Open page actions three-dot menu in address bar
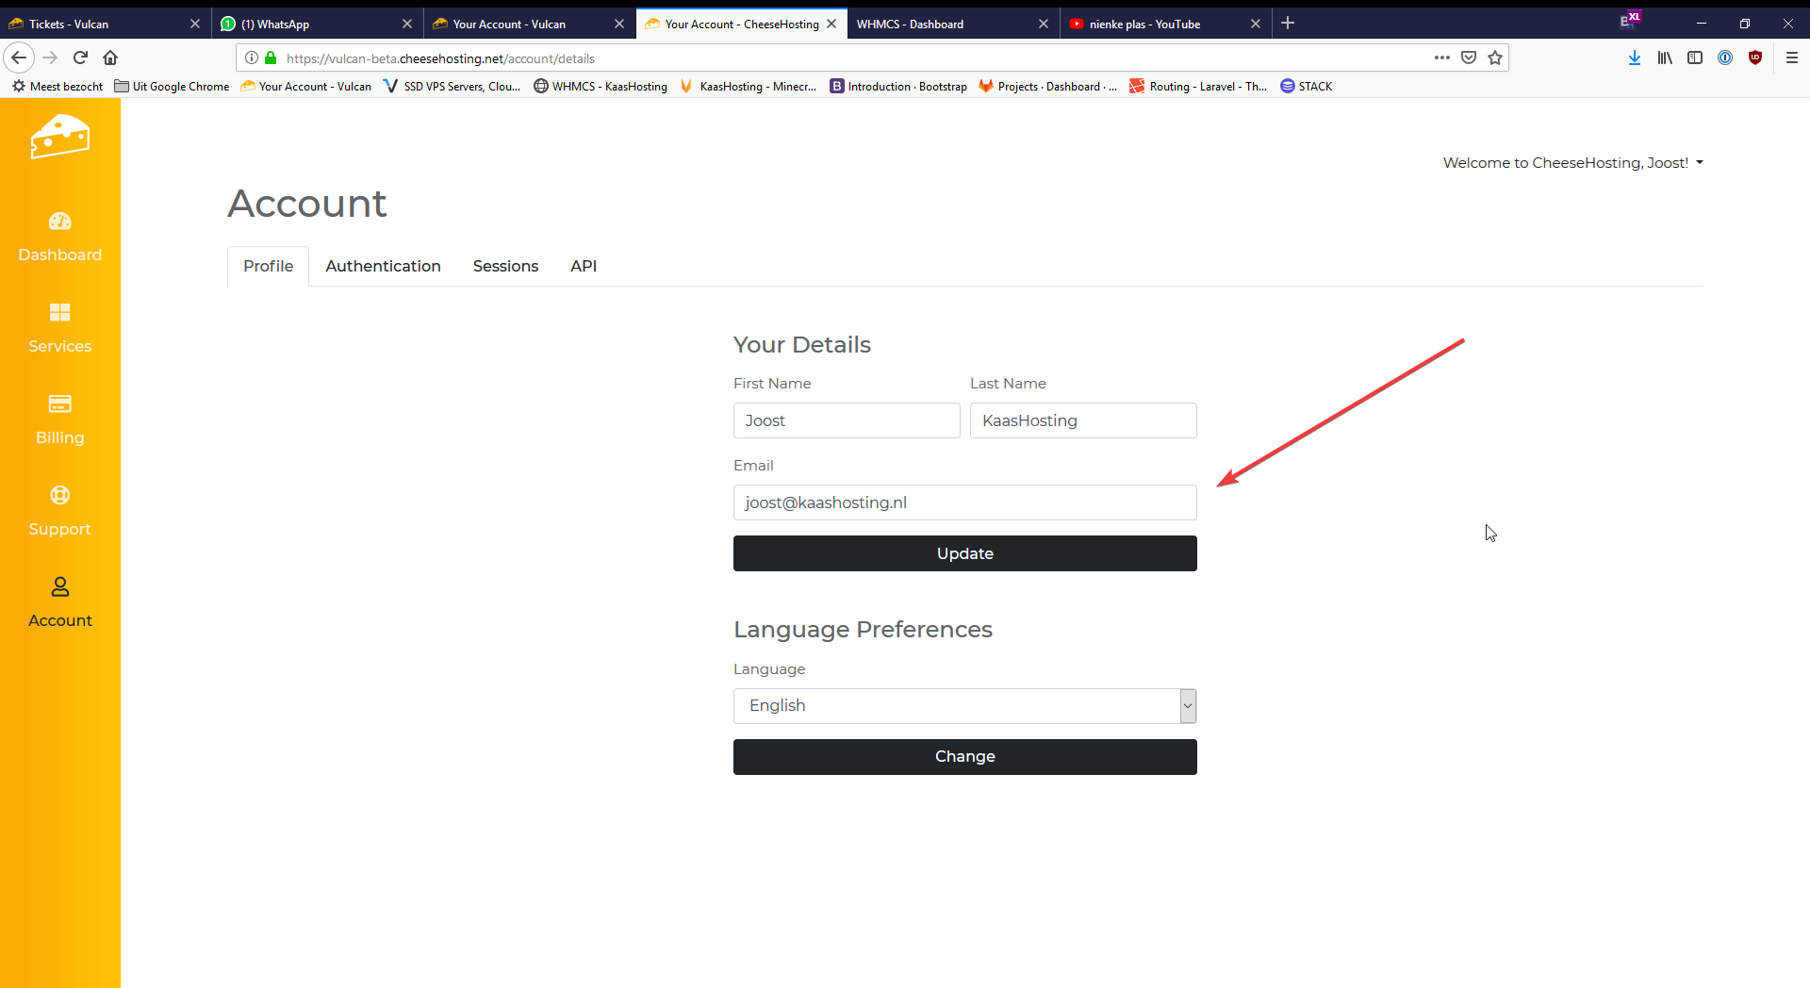Screen dimensions: 1810x988 coord(1441,58)
